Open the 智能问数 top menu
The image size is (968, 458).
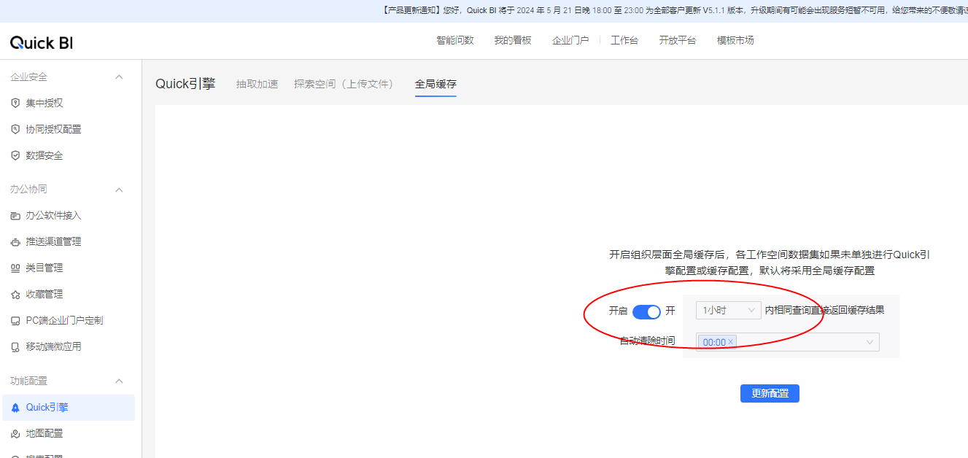pos(455,40)
